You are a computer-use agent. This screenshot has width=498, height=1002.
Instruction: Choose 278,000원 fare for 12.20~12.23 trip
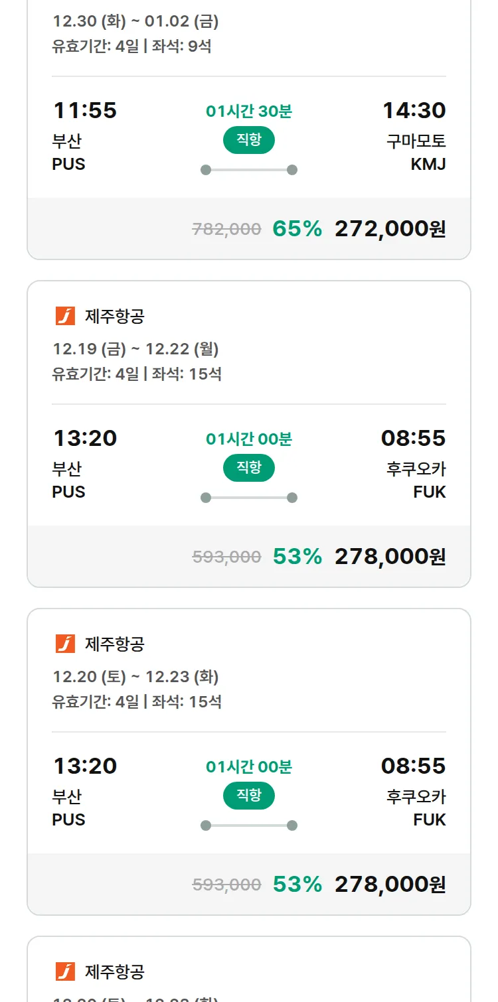[x=390, y=884]
